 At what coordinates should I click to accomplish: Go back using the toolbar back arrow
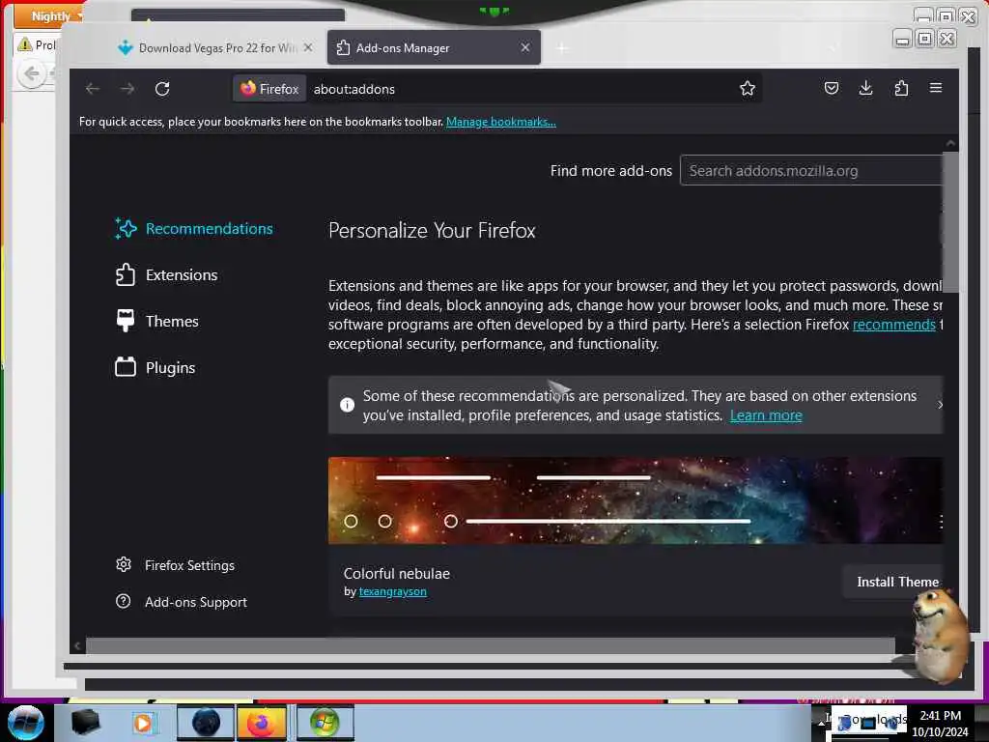[93, 89]
